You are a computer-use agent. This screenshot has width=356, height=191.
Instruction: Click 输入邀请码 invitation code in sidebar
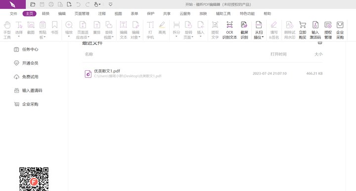point(28,91)
